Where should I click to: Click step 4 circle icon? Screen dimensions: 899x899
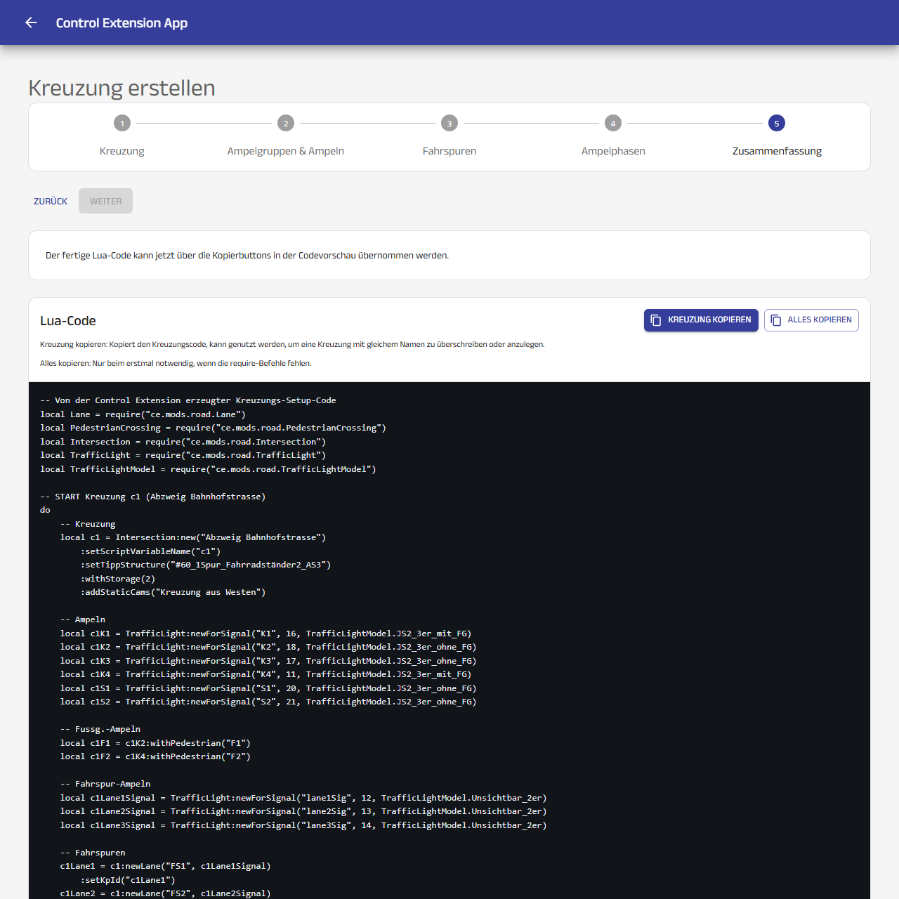pyautogui.click(x=613, y=124)
